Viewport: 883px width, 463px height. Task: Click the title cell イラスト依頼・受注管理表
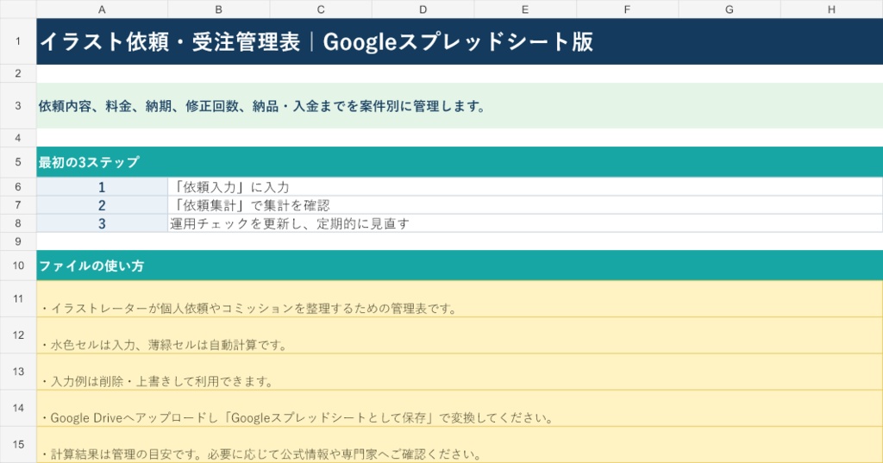click(x=460, y=41)
